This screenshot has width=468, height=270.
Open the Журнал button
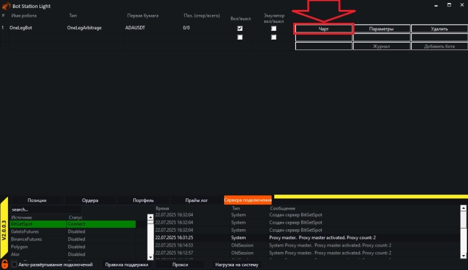pyautogui.click(x=382, y=46)
